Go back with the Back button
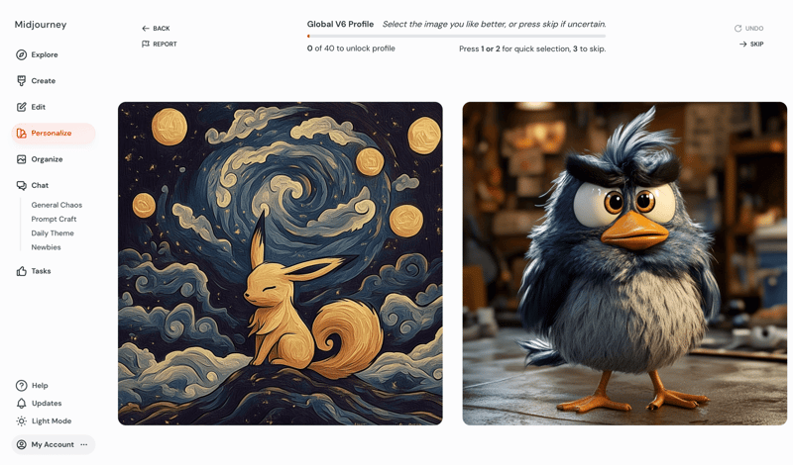The height and width of the screenshot is (465, 793). click(x=156, y=29)
